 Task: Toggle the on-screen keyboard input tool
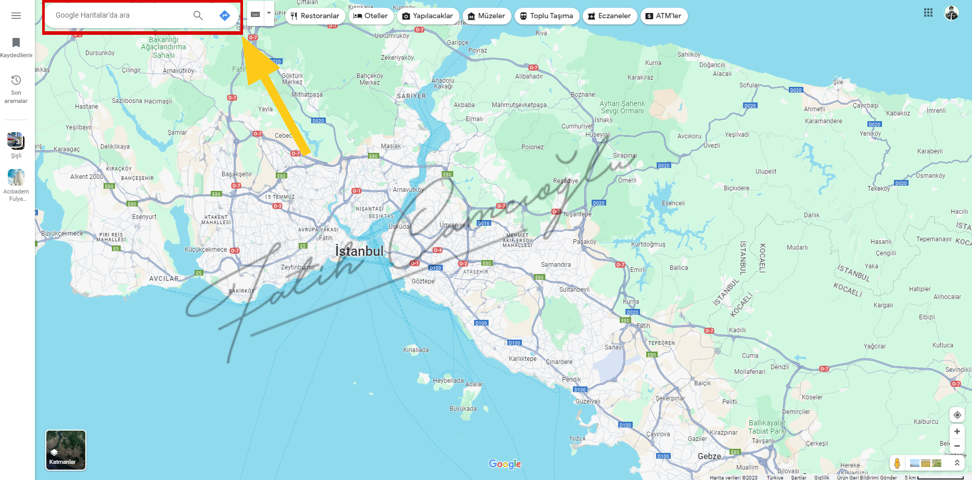click(255, 15)
